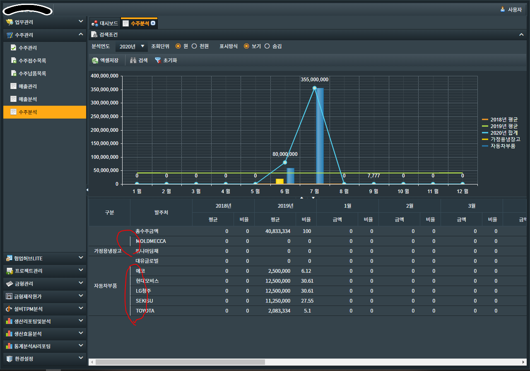This screenshot has width=530, height=371.
Task: Click the 설비TPM분석 icon
Action: (x=9, y=309)
